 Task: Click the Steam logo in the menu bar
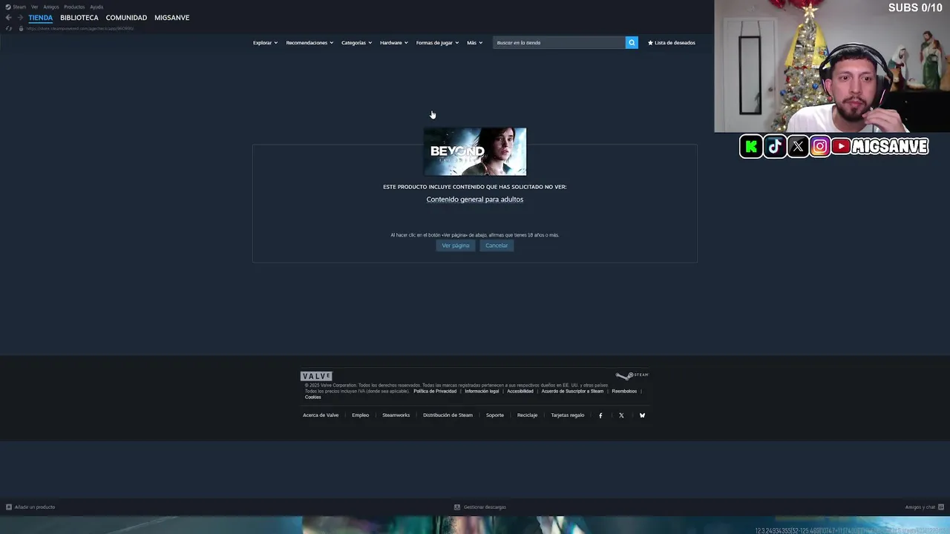tap(8, 7)
